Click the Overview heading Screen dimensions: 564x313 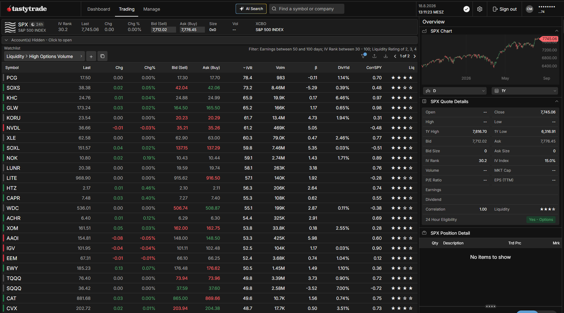pyautogui.click(x=433, y=22)
